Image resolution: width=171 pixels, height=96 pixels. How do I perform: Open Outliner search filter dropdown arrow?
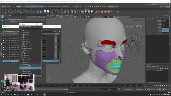coord(41,29)
